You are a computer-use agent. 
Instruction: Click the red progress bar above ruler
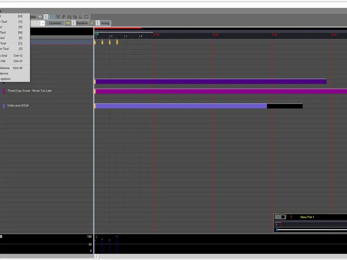[118, 28]
